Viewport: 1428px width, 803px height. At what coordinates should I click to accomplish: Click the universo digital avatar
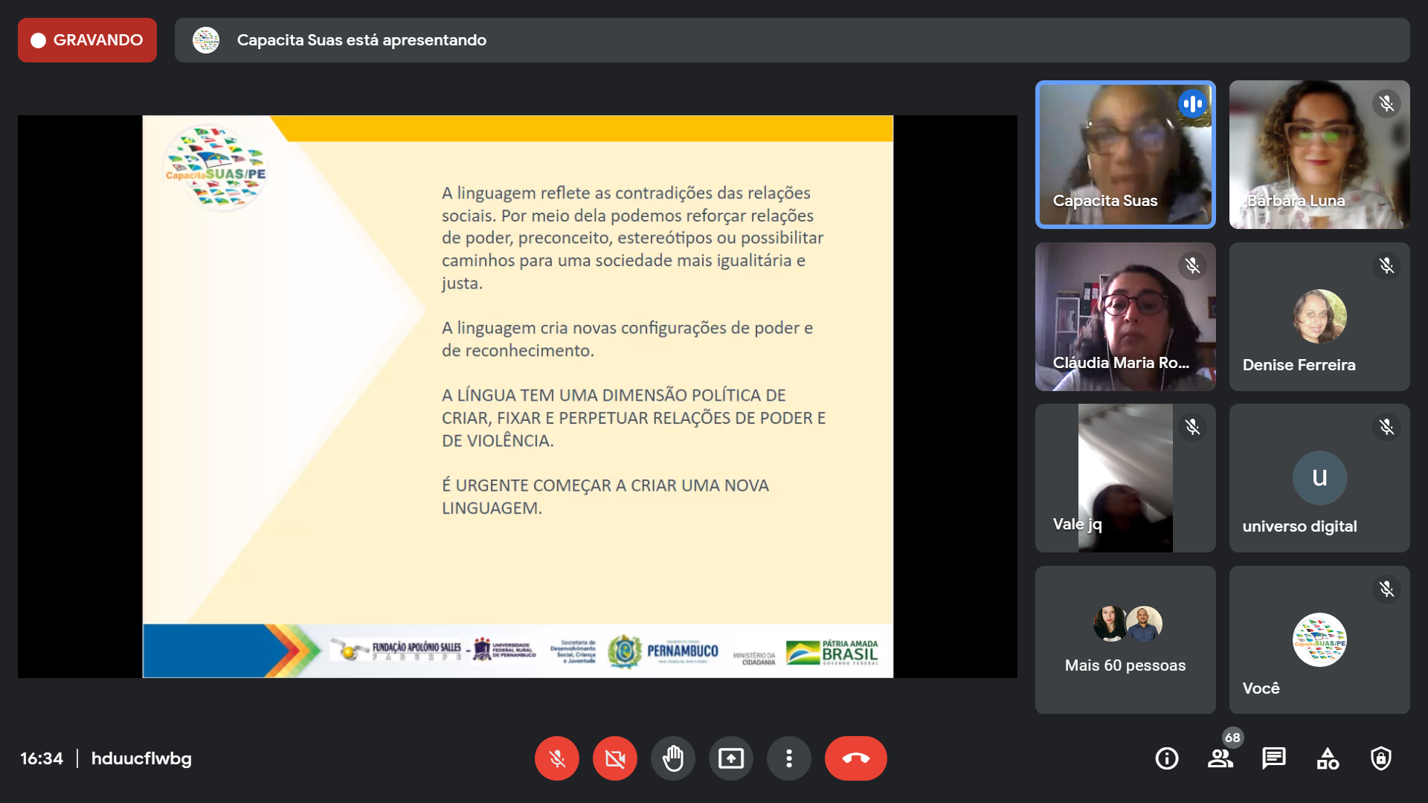(1319, 477)
